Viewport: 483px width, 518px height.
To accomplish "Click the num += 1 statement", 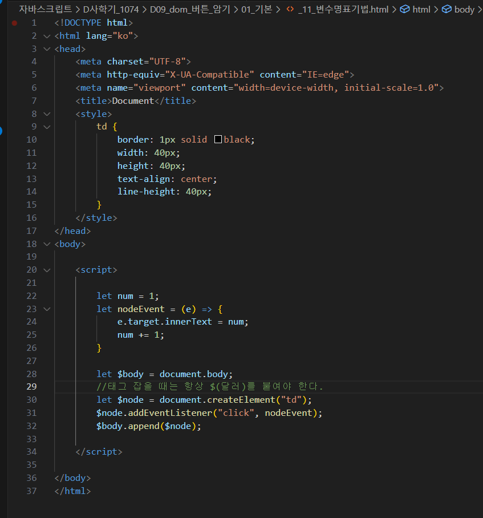I will 141,335.
